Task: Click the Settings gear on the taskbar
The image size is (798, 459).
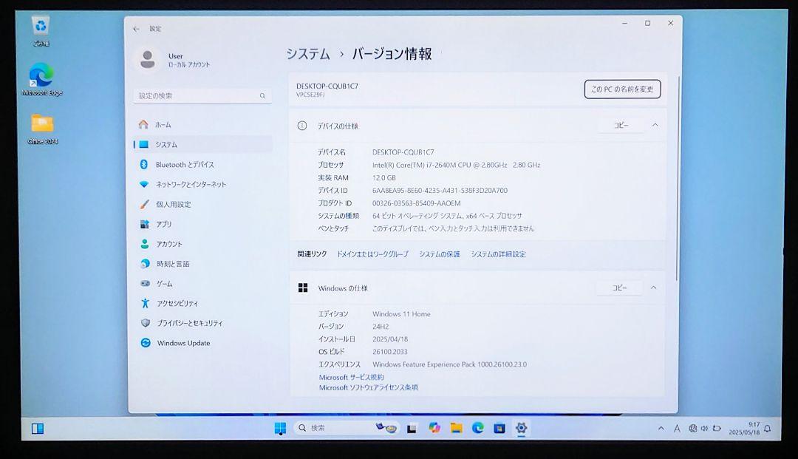Action: pyautogui.click(x=521, y=428)
